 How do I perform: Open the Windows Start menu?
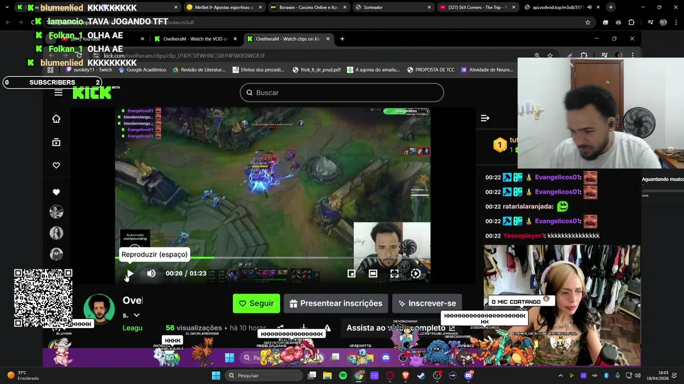[216, 375]
